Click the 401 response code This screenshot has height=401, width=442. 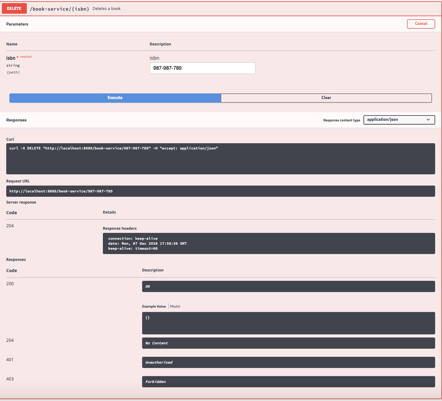(10, 360)
